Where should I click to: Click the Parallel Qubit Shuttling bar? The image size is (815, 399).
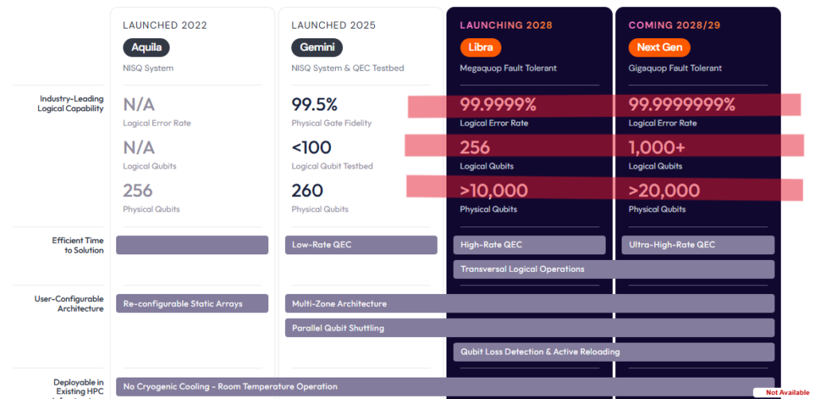(529, 328)
